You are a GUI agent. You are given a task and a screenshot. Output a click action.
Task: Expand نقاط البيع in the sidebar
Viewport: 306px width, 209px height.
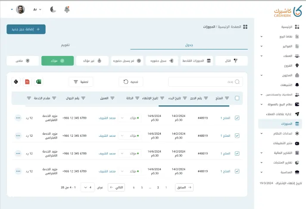point(262,37)
